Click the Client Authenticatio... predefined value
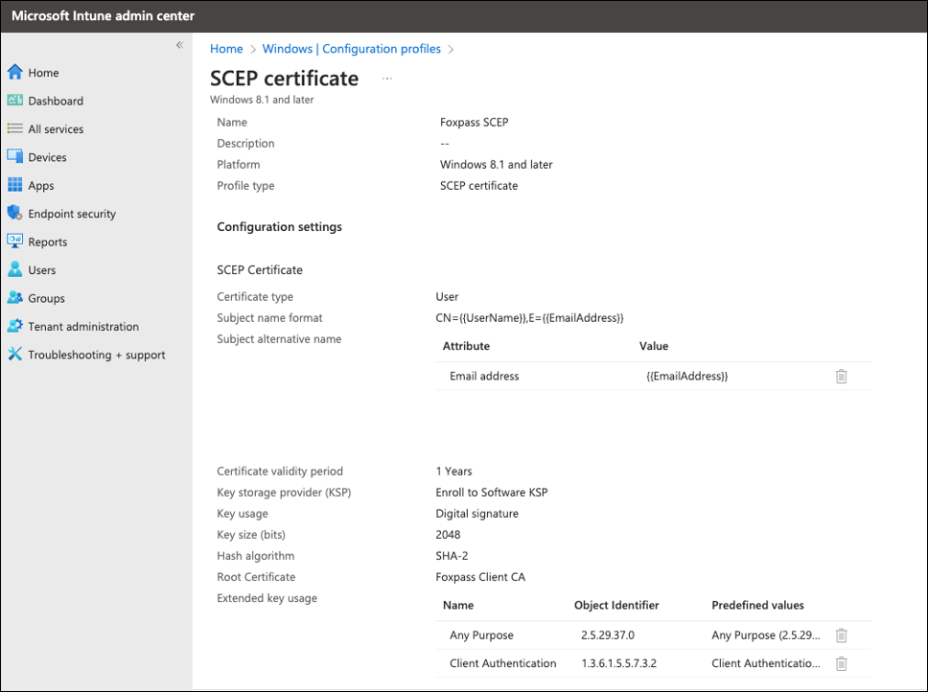The height and width of the screenshot is (692, 928). (766, 663)
